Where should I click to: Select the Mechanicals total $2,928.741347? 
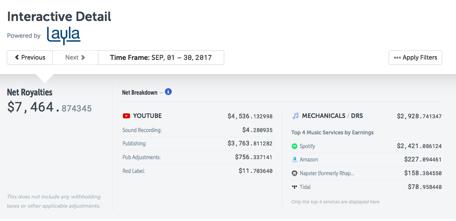click(x=419, y=116)
